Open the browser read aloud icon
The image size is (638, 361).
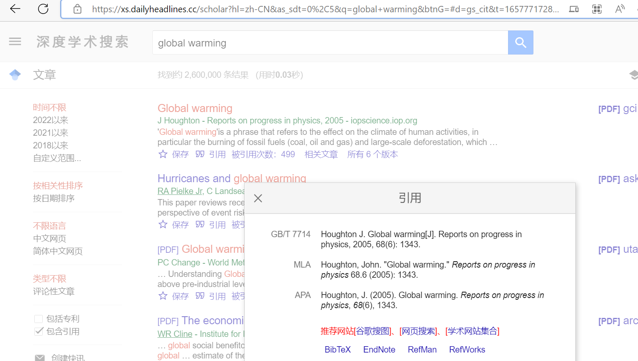pos(620,9)
